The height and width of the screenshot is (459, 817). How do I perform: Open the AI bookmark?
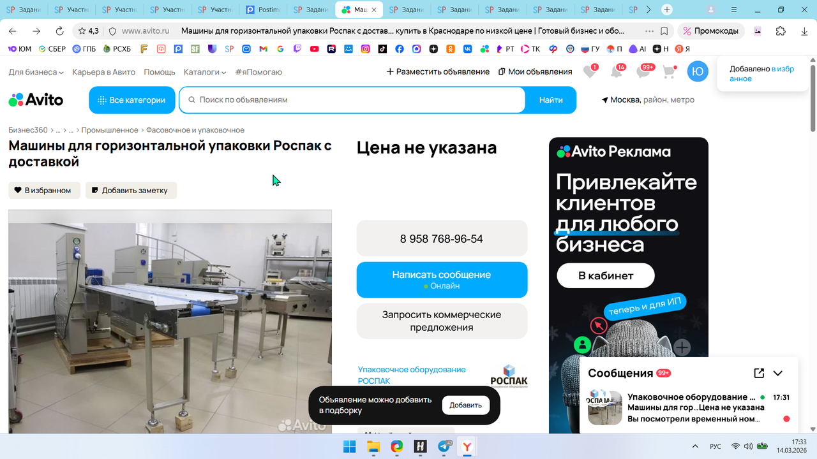638,48
